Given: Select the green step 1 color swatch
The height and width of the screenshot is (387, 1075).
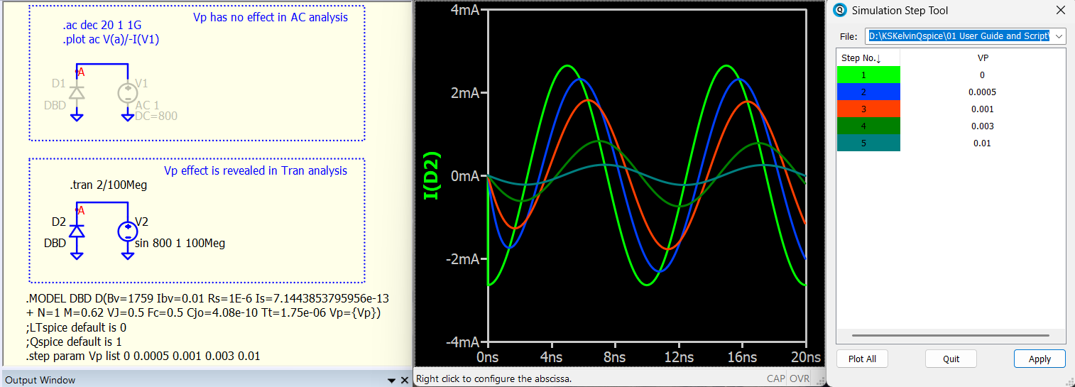Looking at the screenshot, I should click(x=868, y=75).
